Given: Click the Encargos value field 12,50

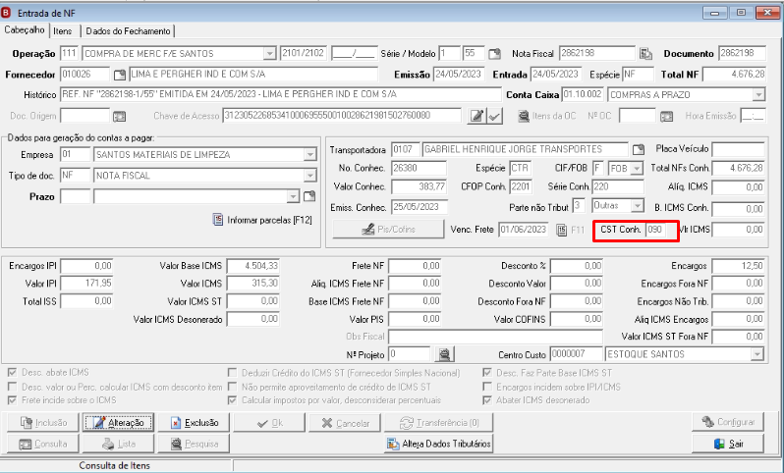Looking at the screenshot, I should [738, 266].
